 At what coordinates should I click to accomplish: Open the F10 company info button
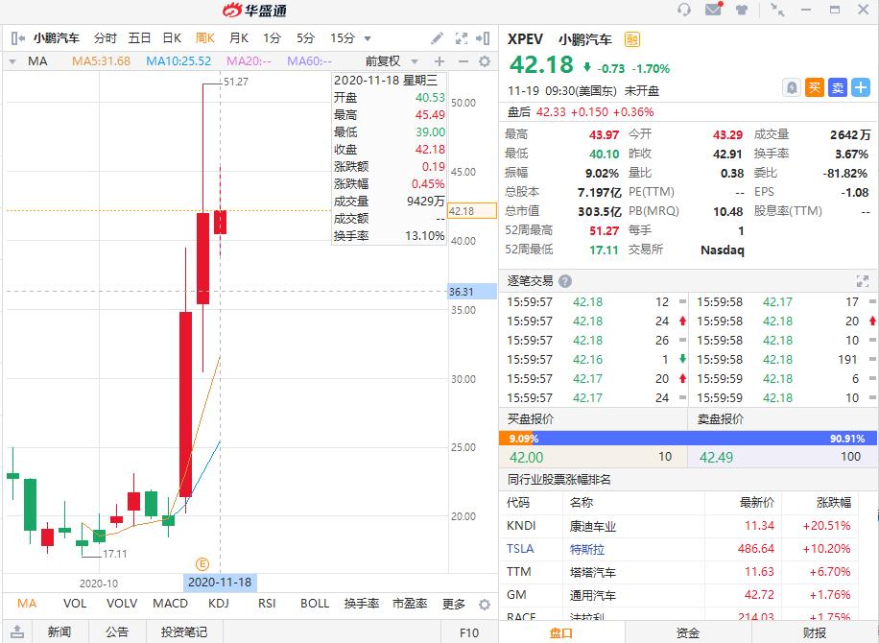[469, 632]
